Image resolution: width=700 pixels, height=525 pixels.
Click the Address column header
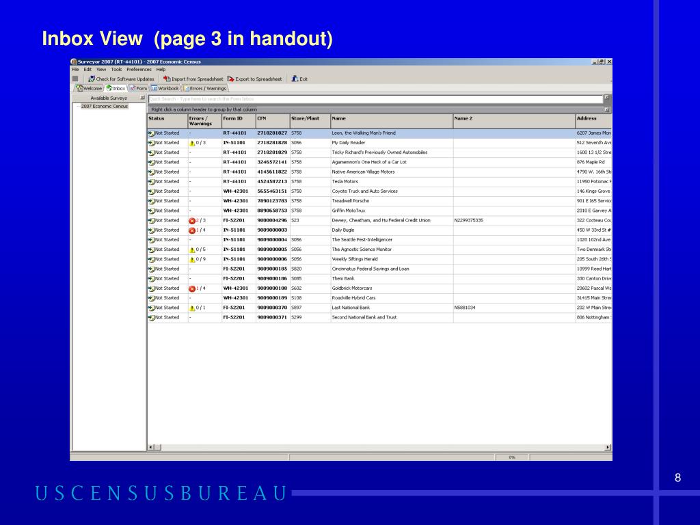[x=594, y=121]
